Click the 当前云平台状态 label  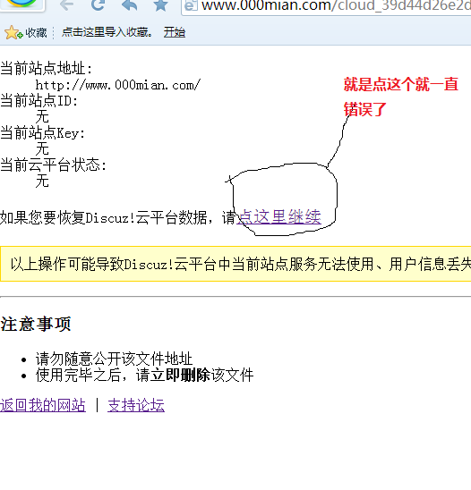coord(54,165)
